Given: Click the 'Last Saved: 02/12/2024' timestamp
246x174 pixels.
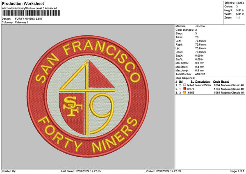Looking at the screenshot, I should [81, 171].
